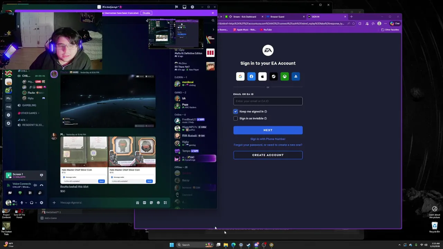Open the emoji picker

coord(158,203)
